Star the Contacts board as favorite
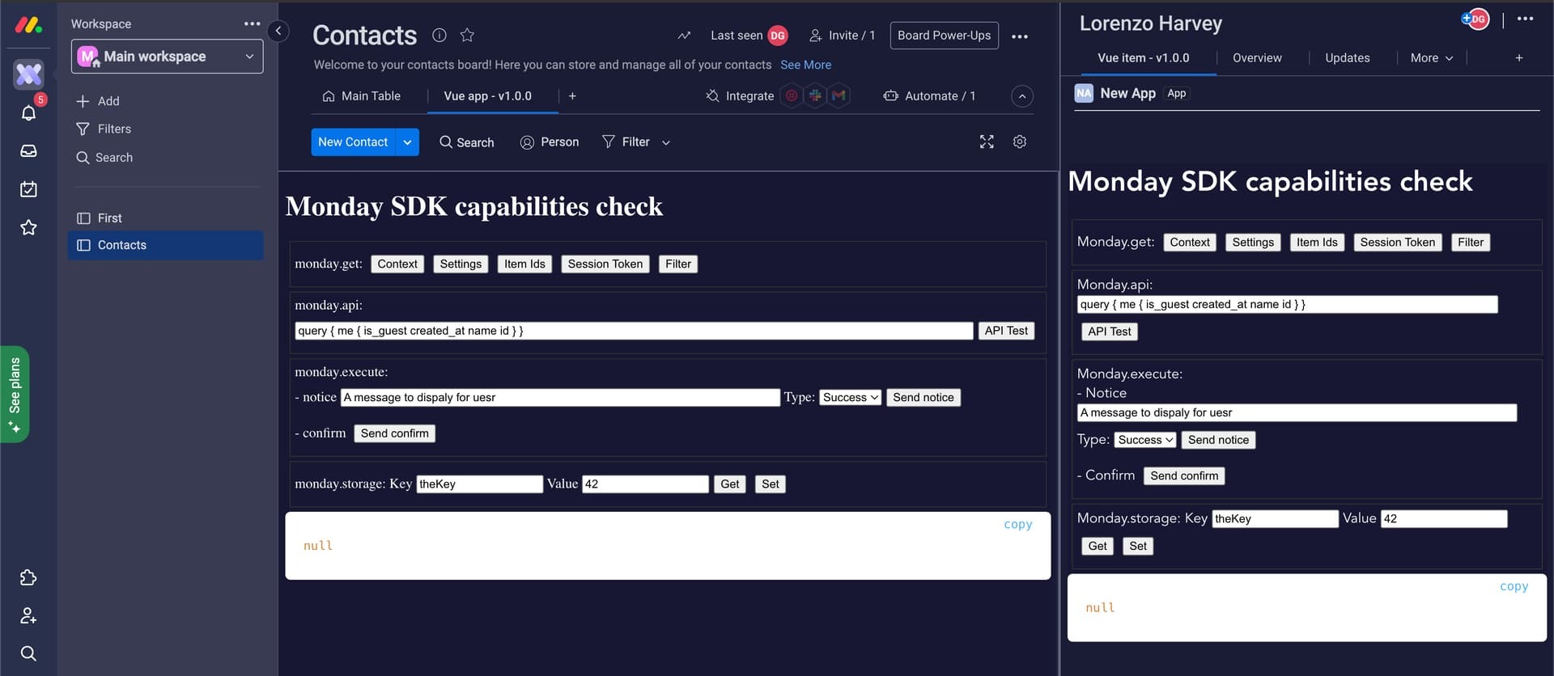Image resolution: width=1554 pixels, height=676 pixels. coord(467,35)
